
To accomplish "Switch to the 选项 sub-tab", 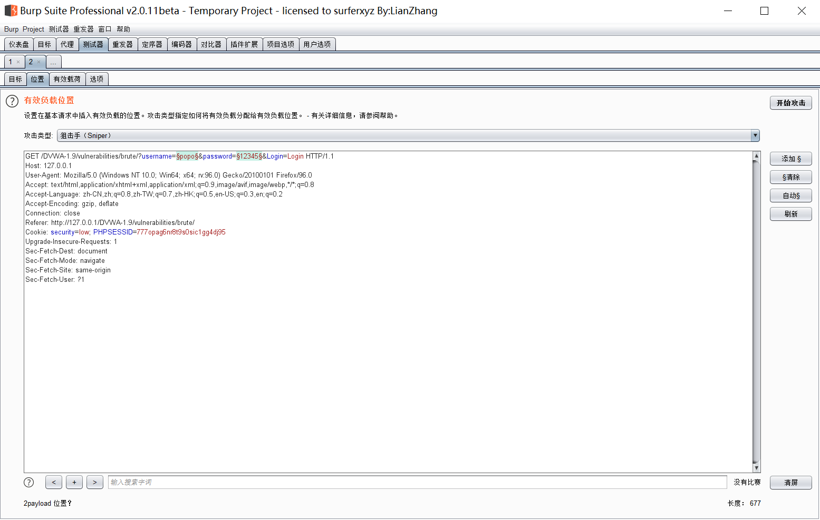I will pos(97,79).
